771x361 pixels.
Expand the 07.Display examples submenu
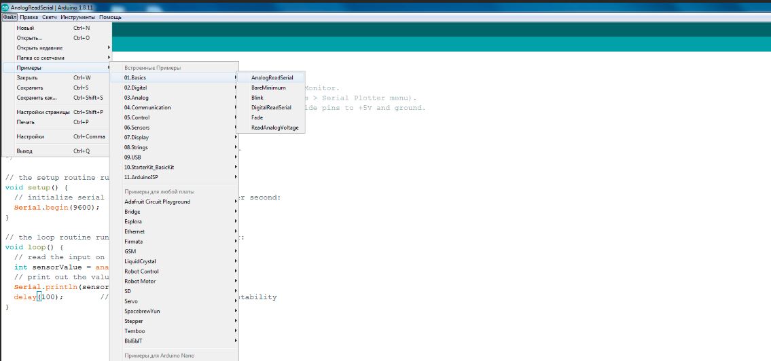coord(174,137)
